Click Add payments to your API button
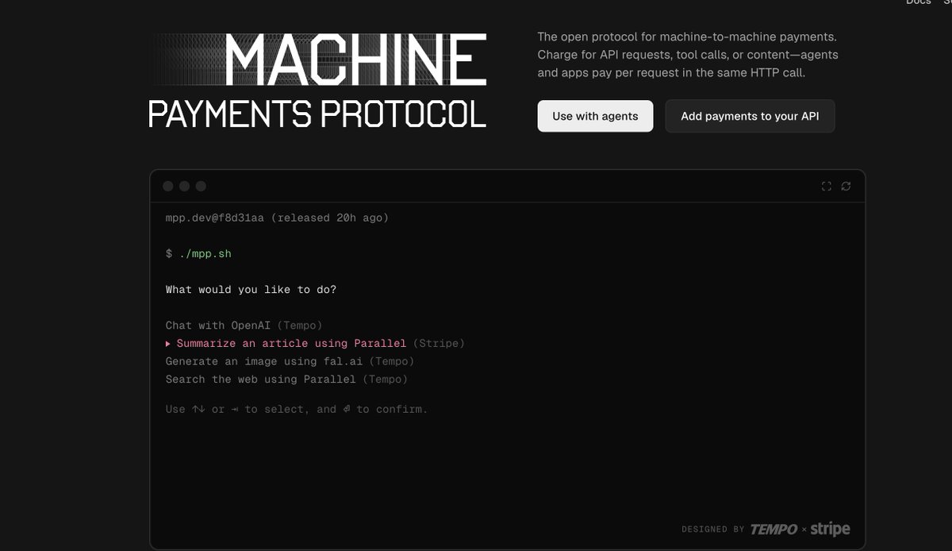The height and width of the screenshot is (551, 952). click(750, 116)
